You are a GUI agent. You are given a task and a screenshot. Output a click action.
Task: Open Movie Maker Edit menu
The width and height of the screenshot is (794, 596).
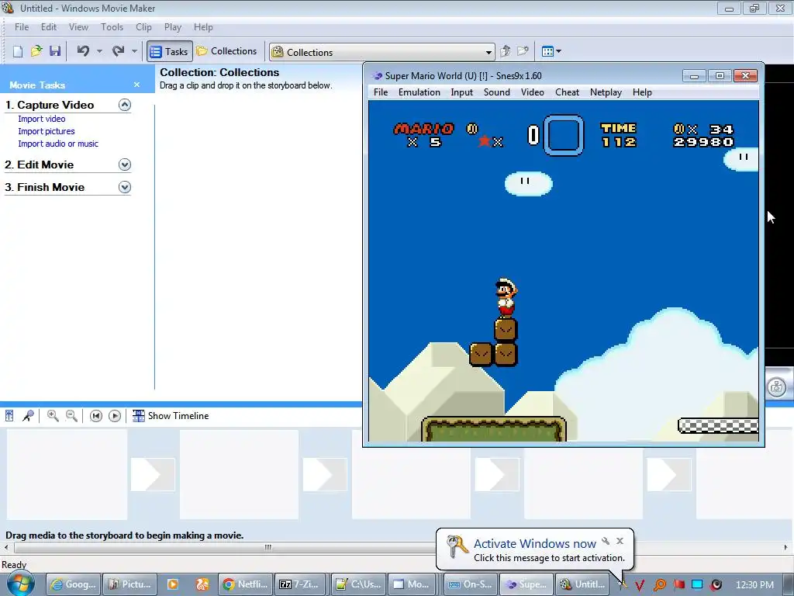point(49,27)
